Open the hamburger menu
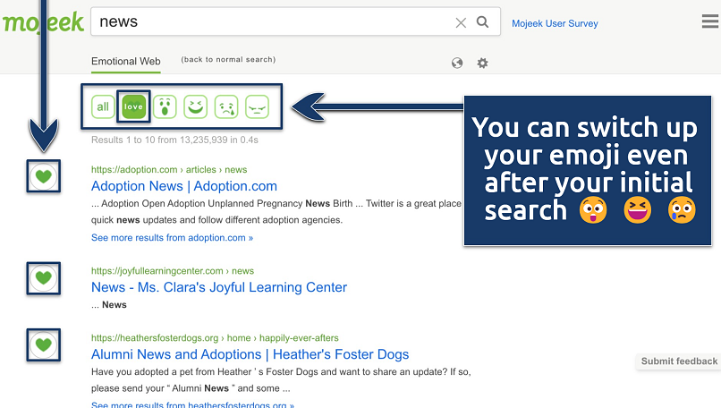Viewport: 721px width, 408px height. (x=710, y=22)
